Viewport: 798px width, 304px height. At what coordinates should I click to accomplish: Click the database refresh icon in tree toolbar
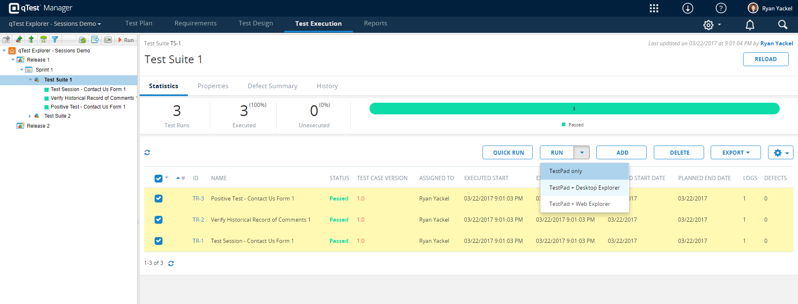coord(83,40)
